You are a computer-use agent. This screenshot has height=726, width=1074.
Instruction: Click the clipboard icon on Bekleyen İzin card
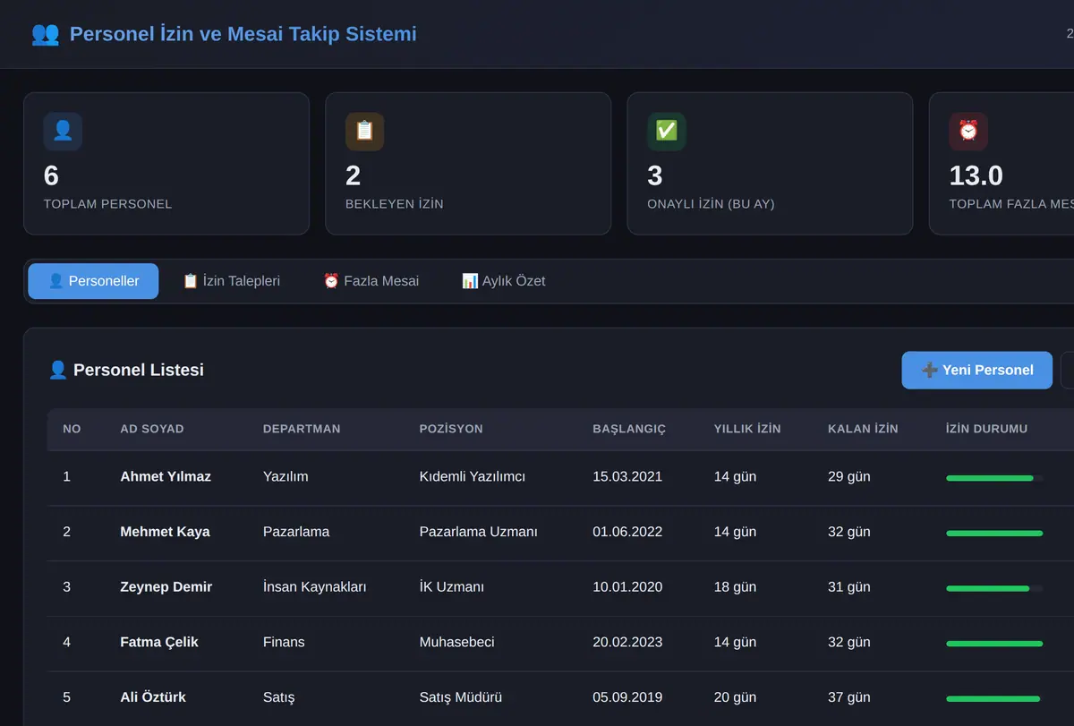click(364, 131)
